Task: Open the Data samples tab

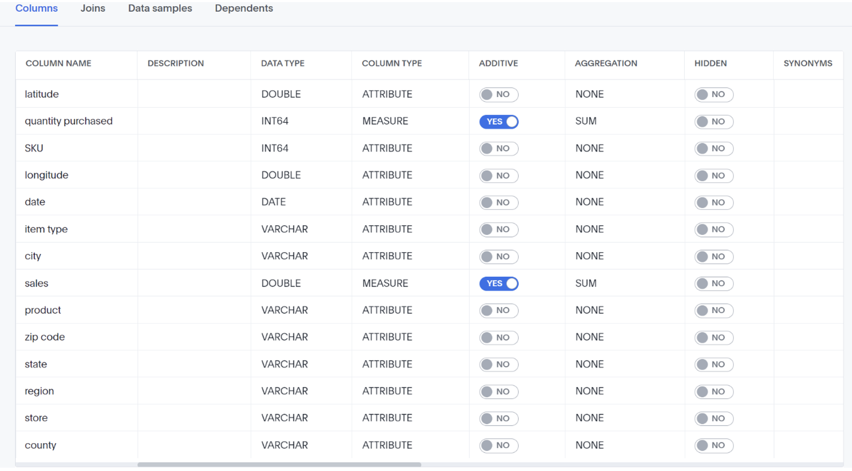Action: tap(160, 8)
